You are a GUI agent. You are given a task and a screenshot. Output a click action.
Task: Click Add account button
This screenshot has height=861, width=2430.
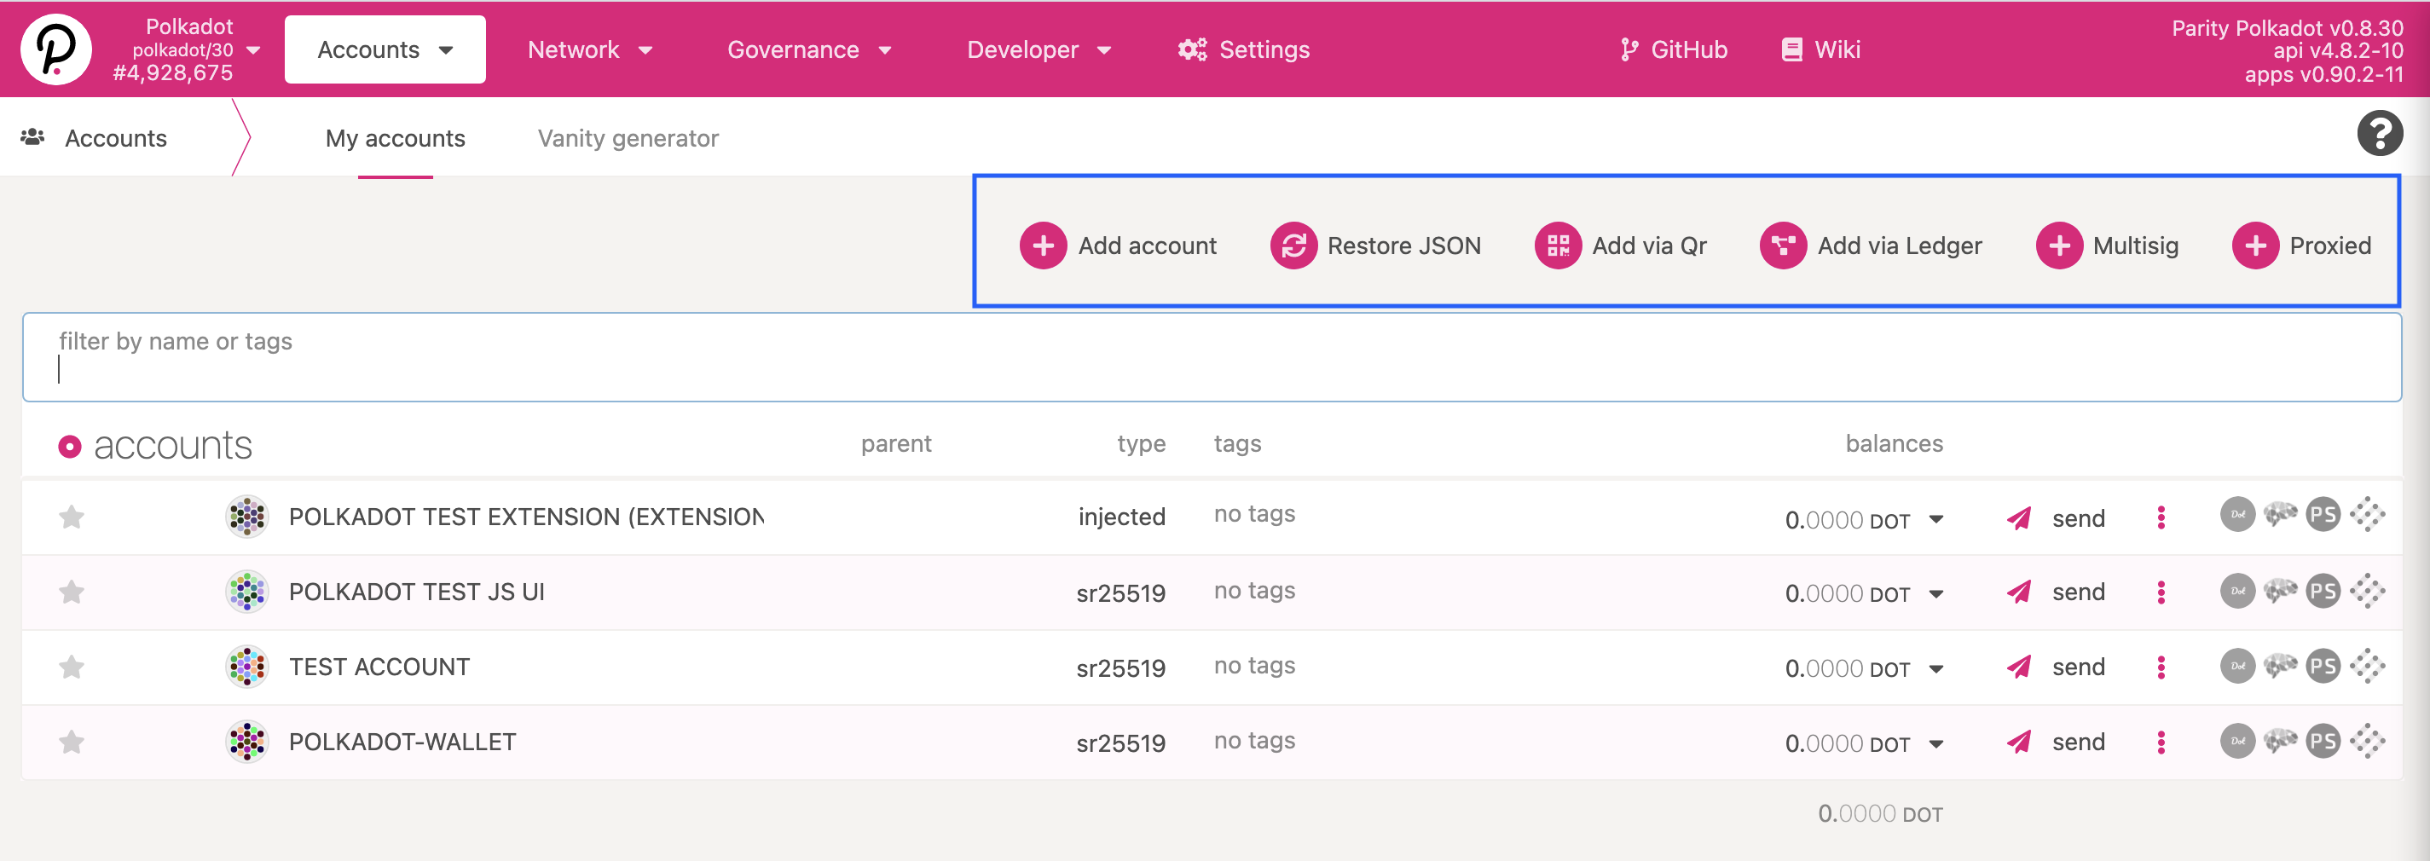(1118, 246)
